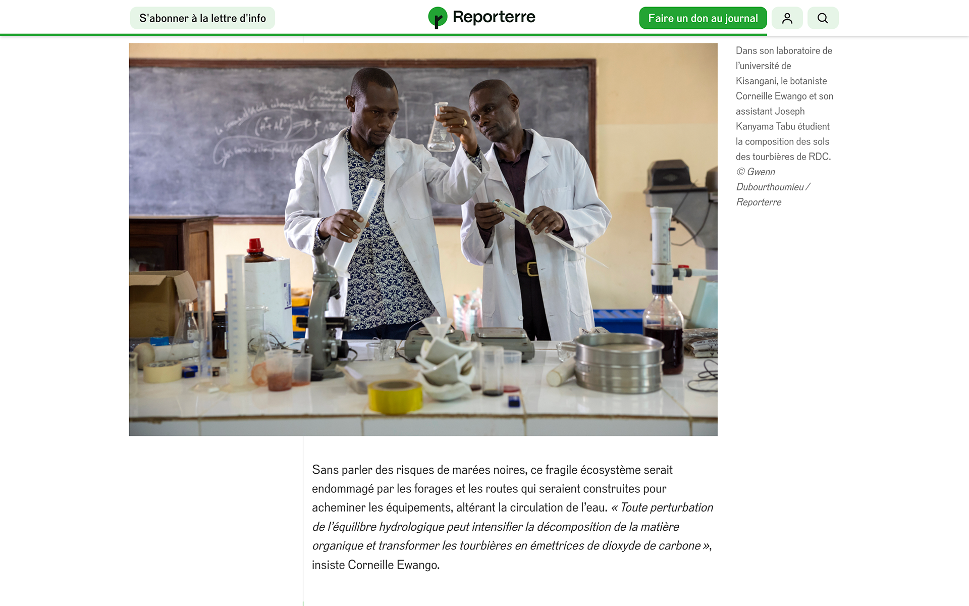Click the Reporterre green leaf logo
This screenshot has height=606, width=969.
438,18
